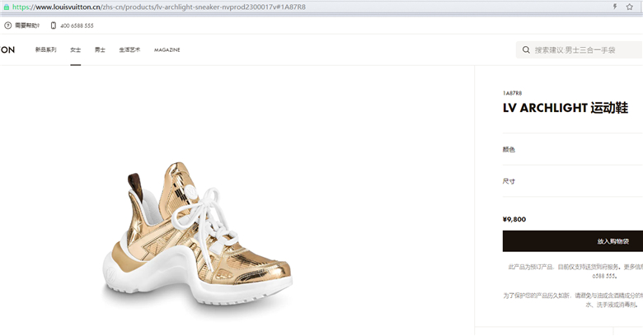Click the question mark help icon
The image size is (643, 336).
coord(7,26)
